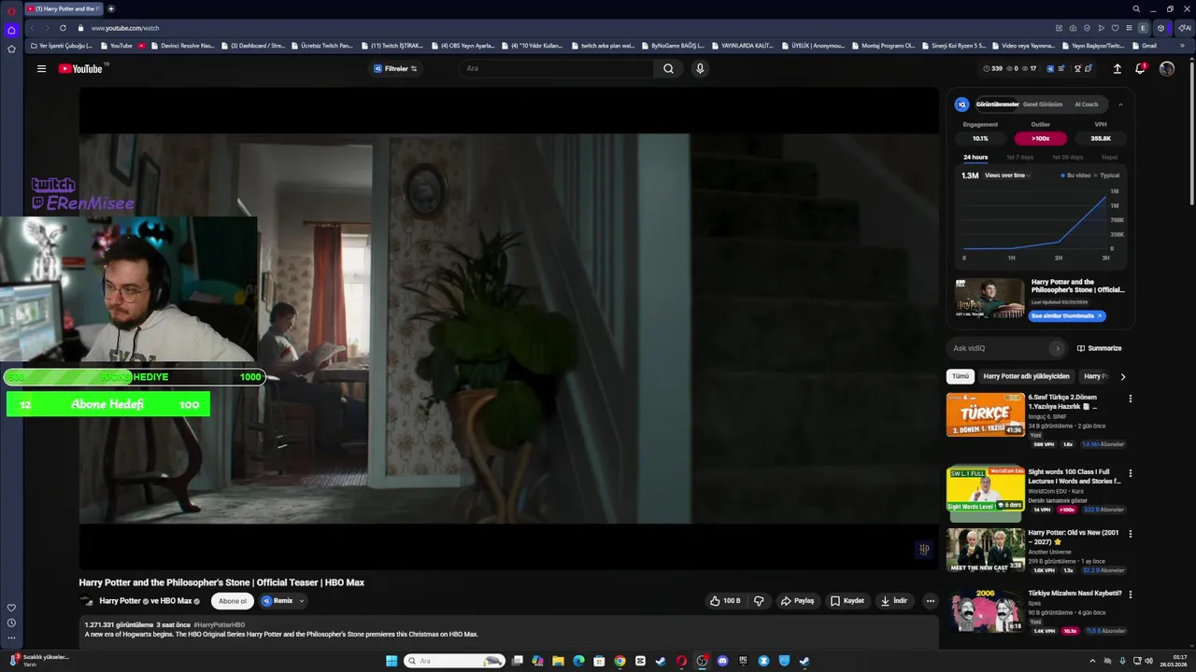Switch to Görüntülenmeler tab
Screen dimensions: 1196x672
pyautogui.click(x=998, y=105)
